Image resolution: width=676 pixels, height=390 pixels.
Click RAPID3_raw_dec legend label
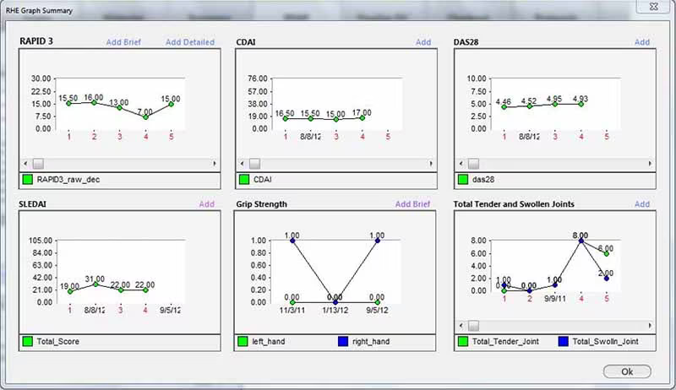[68, 180]
